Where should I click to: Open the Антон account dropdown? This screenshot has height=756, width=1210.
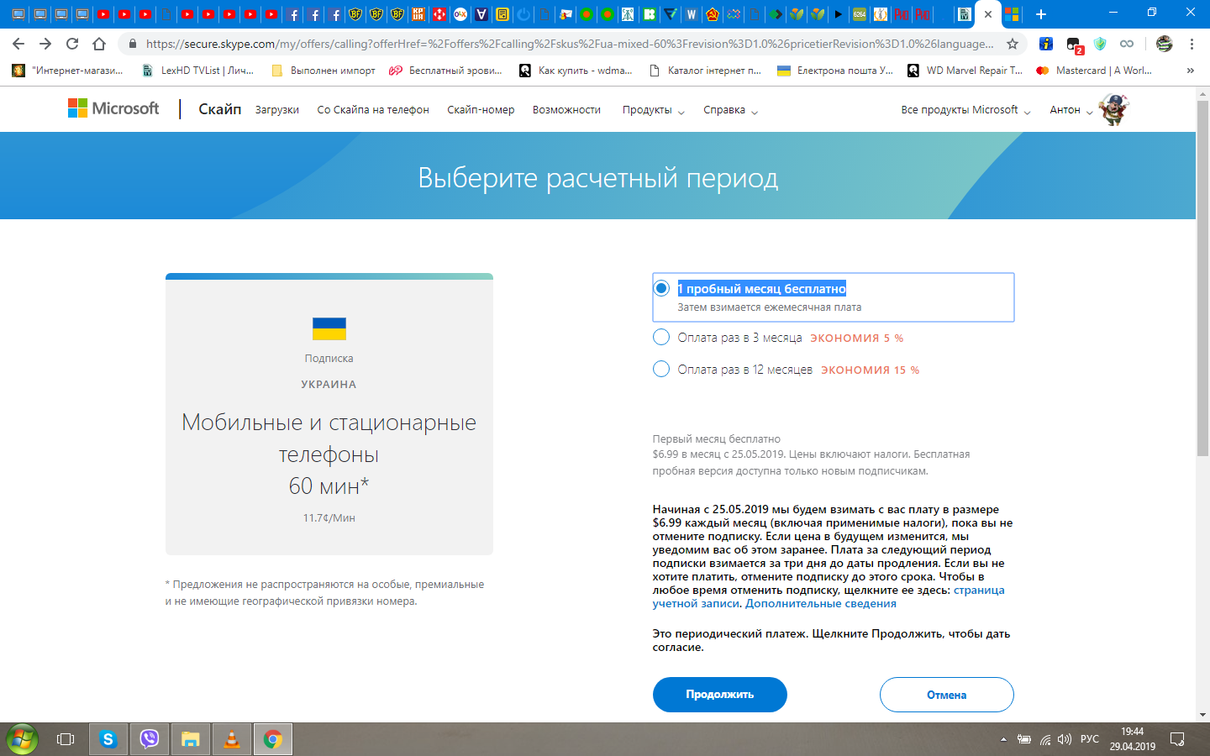pyautogui.click(x=1071, y=110)
